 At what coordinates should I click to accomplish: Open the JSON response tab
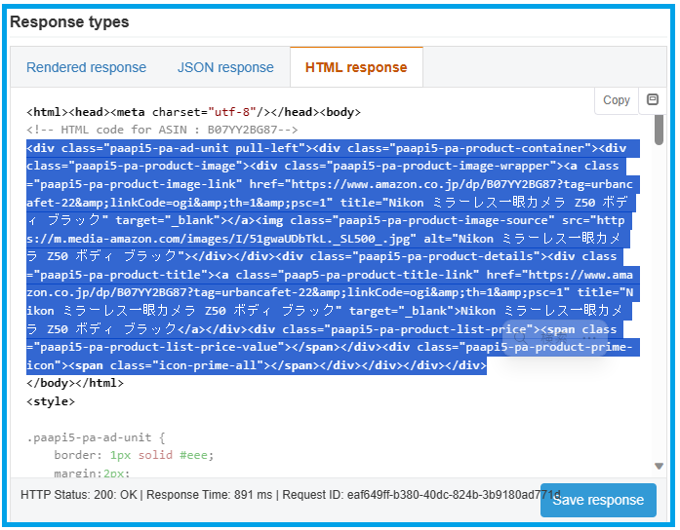(225, 67)
